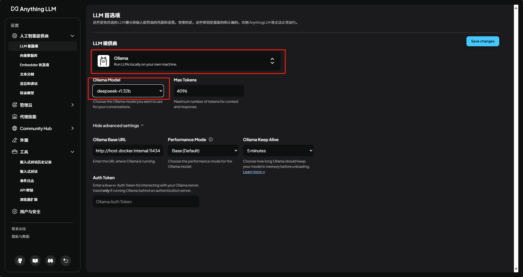Select 向量数据库 in the sidebar
The height and width of the screenshot is (277, 523).
coord(29,56)
